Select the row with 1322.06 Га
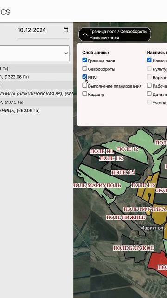This screenshot has width=167, height=298. (x=36, y=77)
